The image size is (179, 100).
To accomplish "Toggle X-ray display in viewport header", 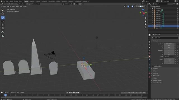I will [137, 6].
